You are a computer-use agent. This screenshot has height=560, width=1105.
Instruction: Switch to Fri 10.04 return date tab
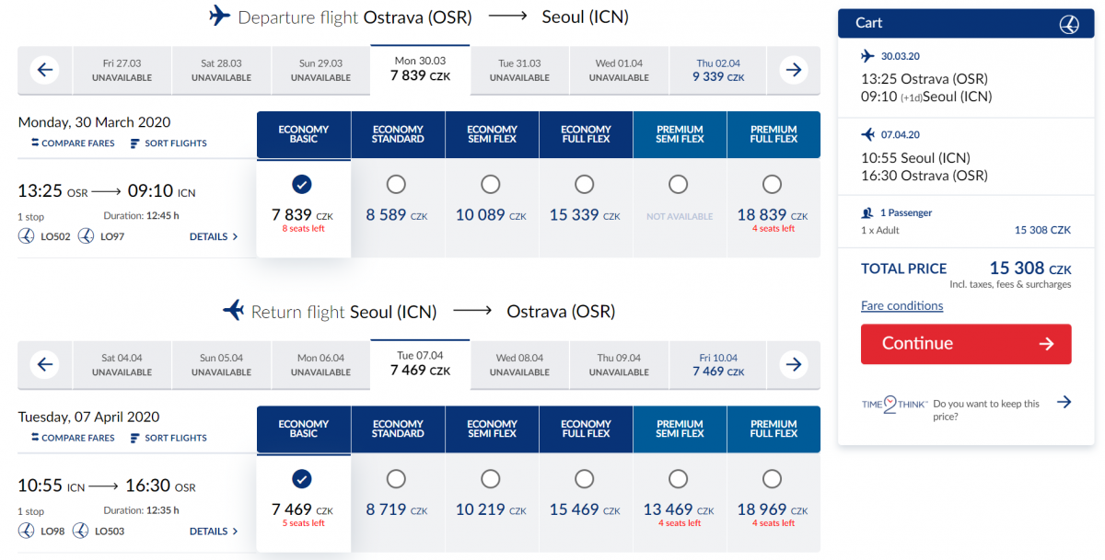pos(718,365)
